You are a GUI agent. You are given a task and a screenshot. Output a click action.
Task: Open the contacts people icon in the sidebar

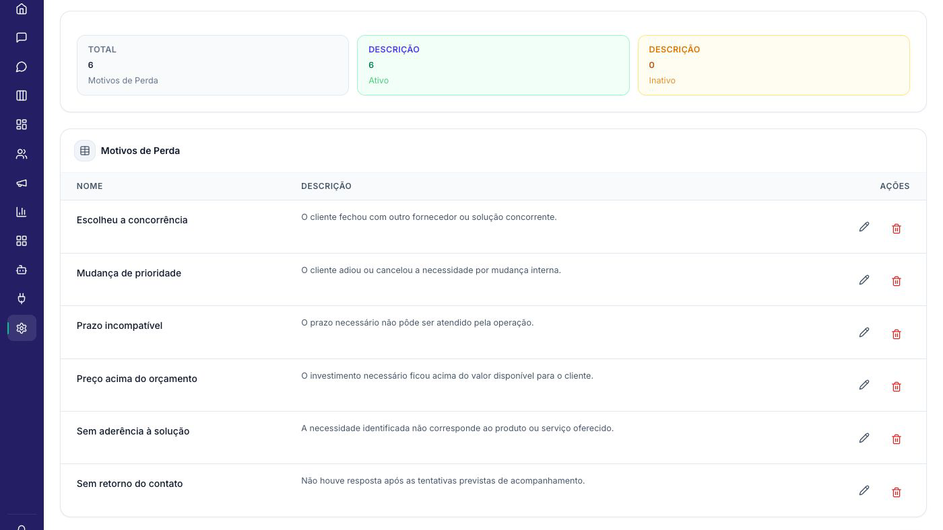pyautogui.click(x=22, y=154)
